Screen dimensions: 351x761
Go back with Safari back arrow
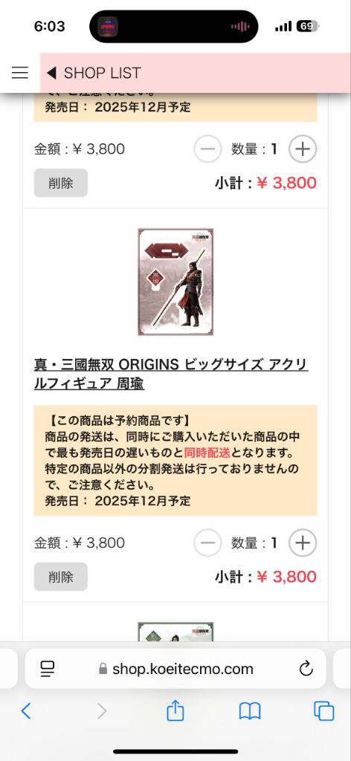click(x=26, y=711)
